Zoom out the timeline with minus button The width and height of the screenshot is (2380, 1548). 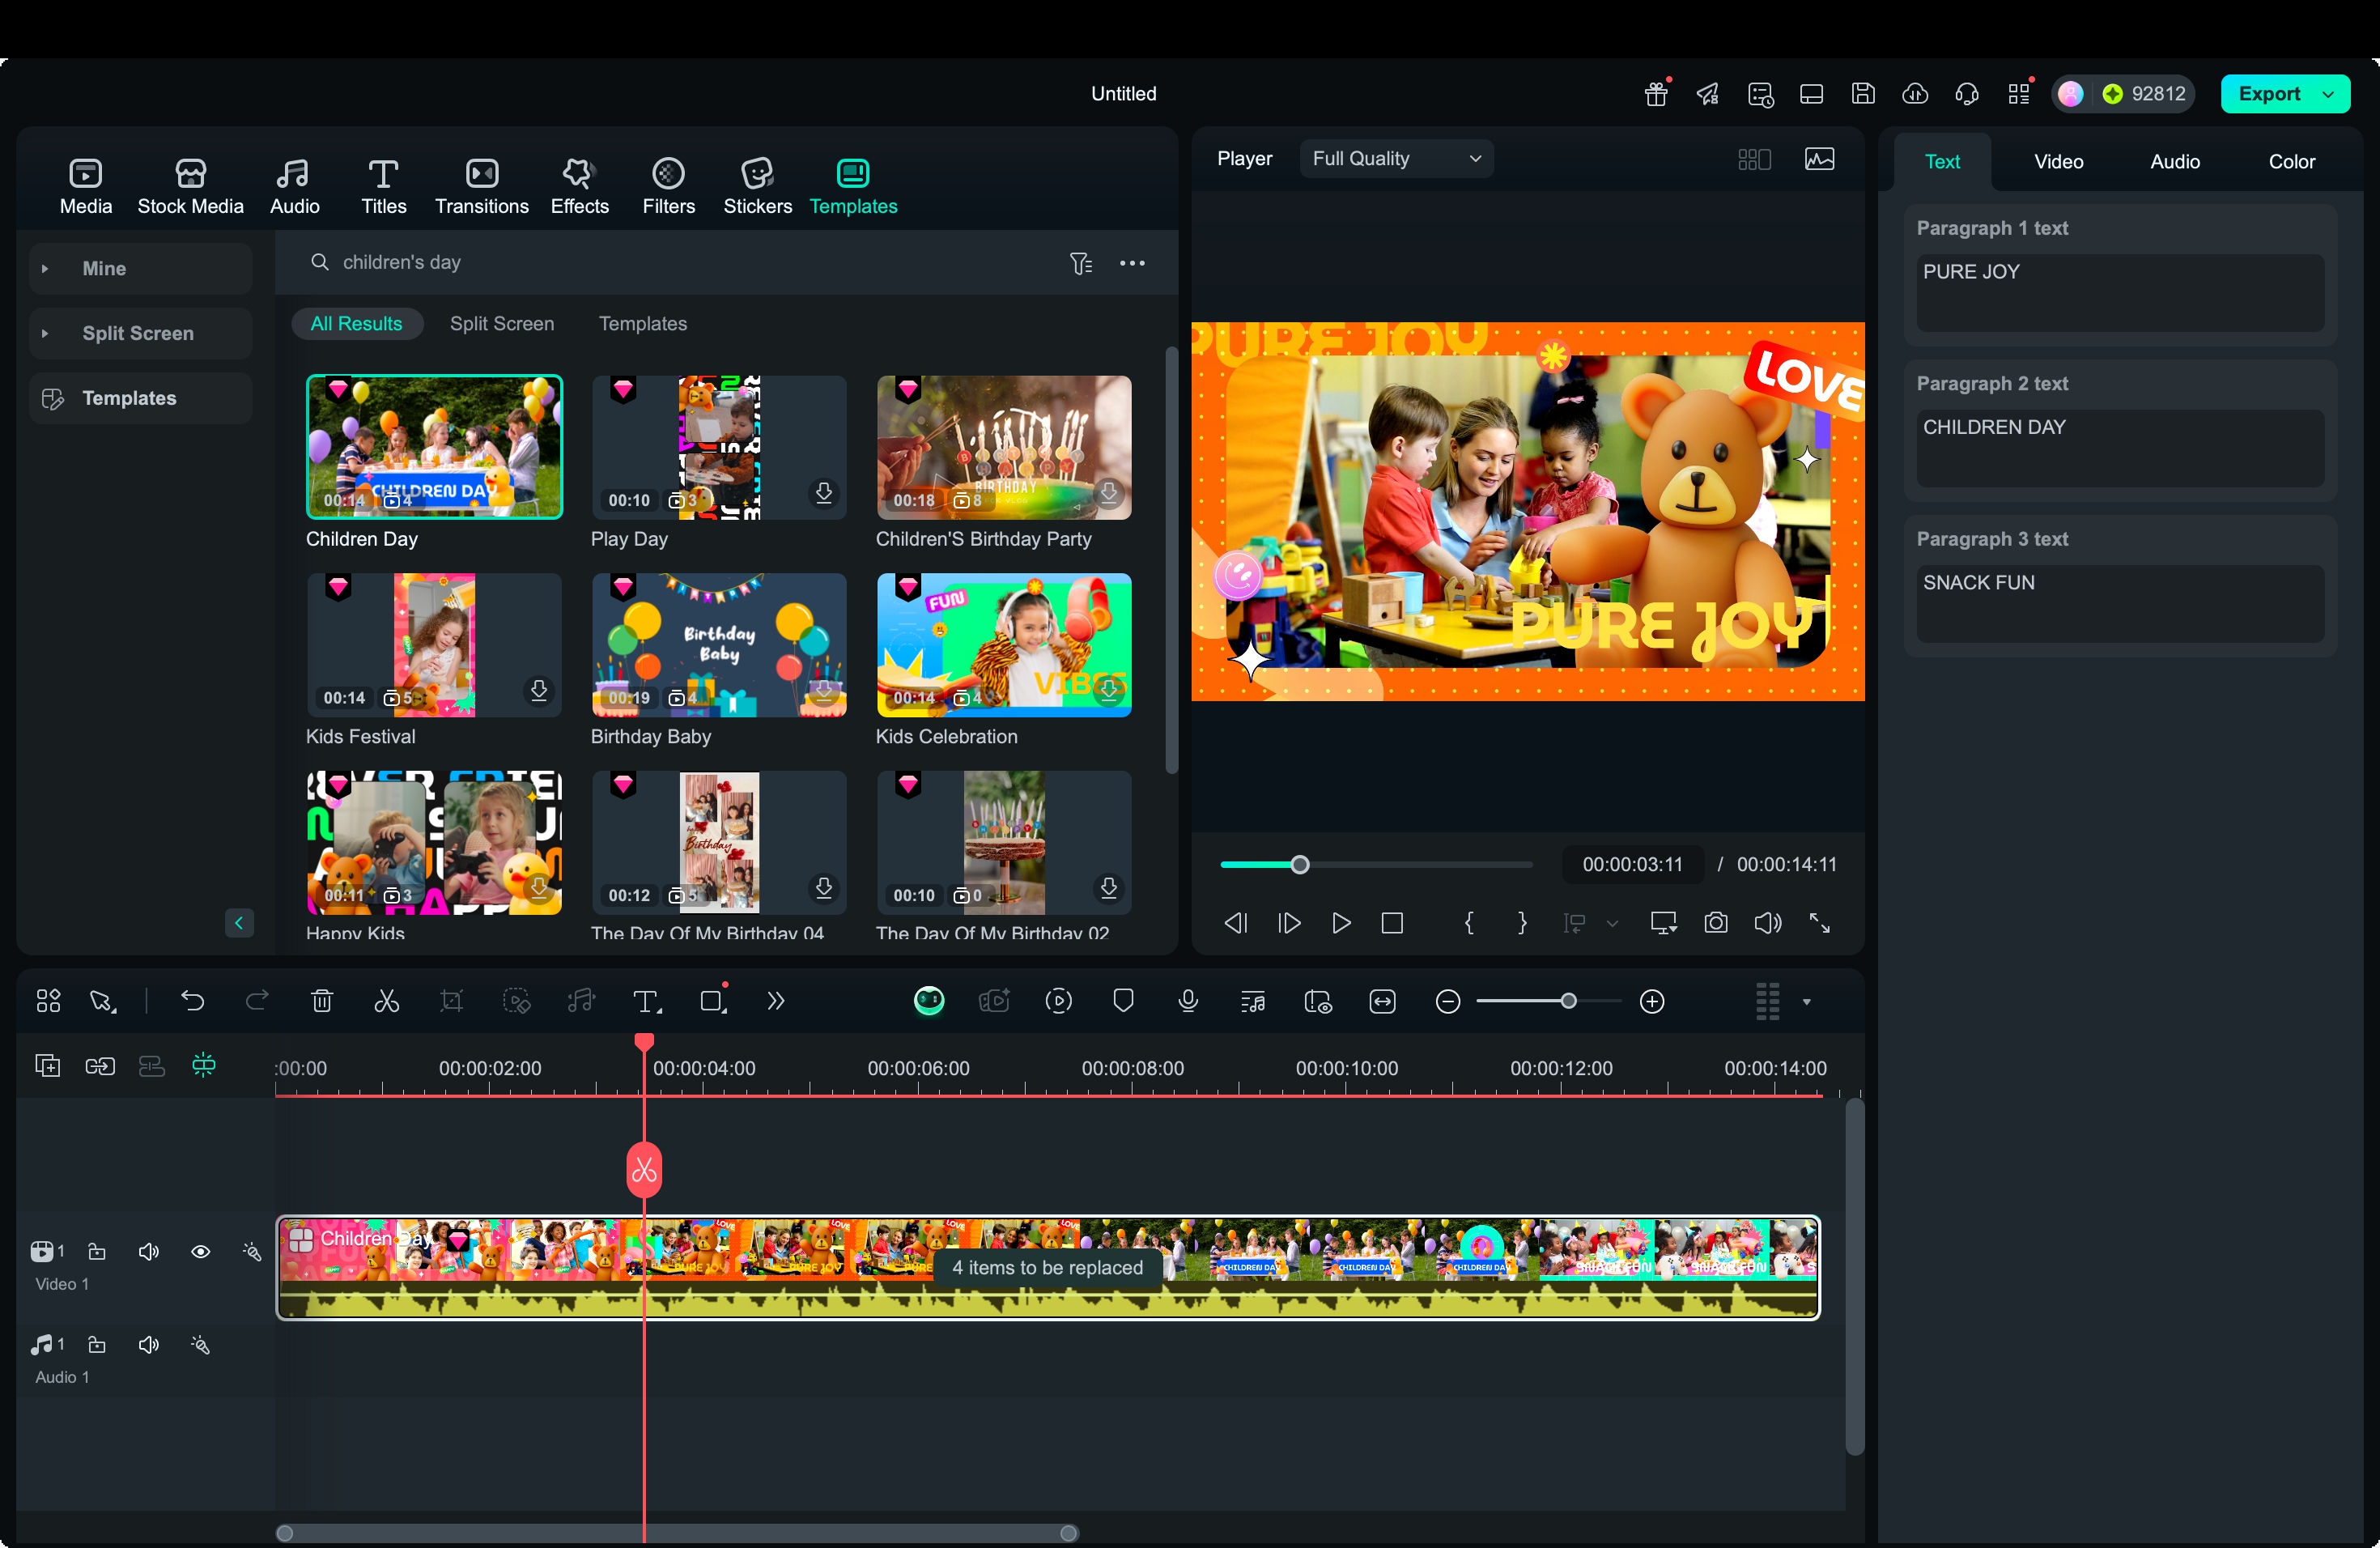click(1447, 1001)
